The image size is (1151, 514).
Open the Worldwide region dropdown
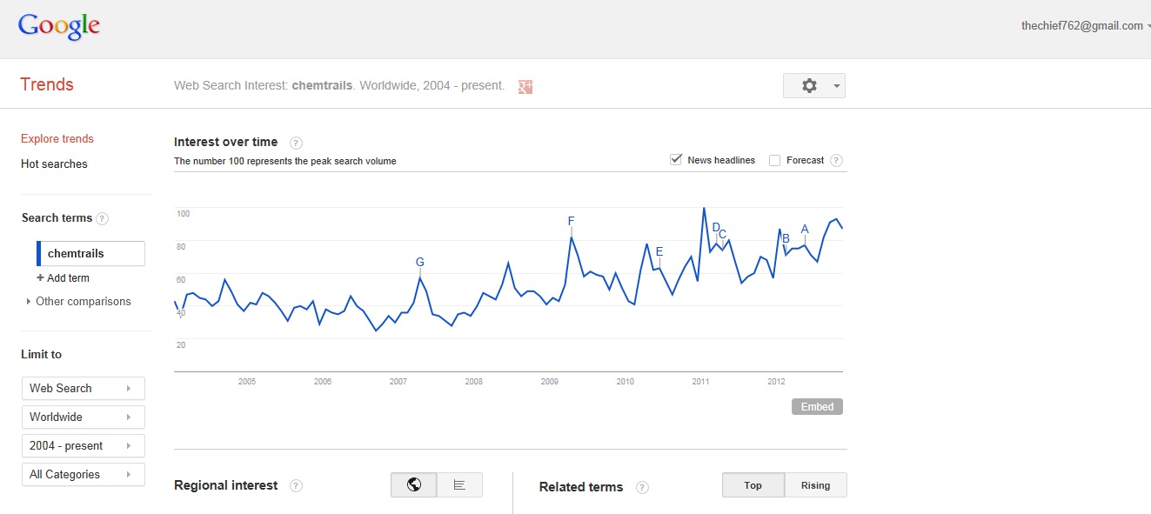point(83,417)
